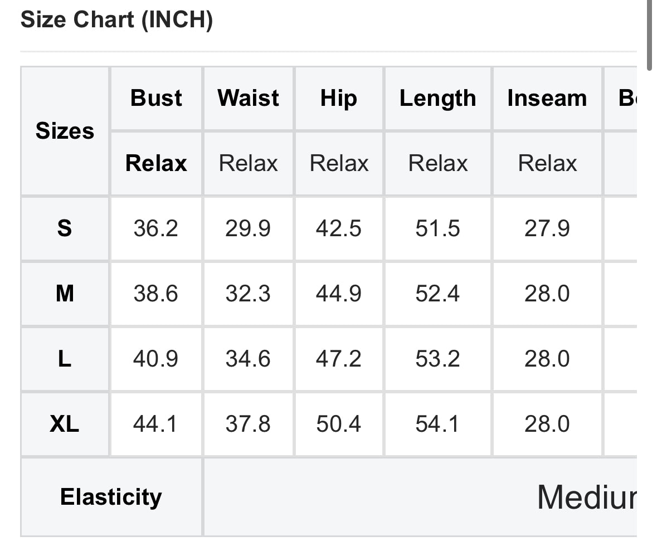
Task: Select the Waist column header
Action: point(249,98)
